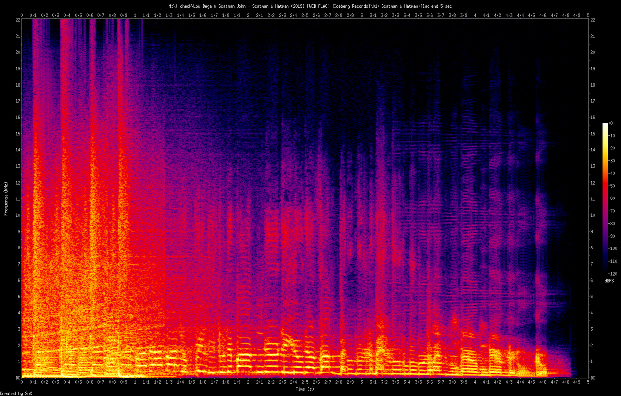Click the "dBFS" label under the scale
621x396 pixels.
[609, 281]
